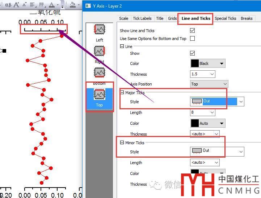
Task: Click the top axis line in the graph
Action: tap(45, 31)
